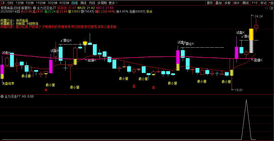The height and width of the screenshot is (141, 274).
Task: Select the 30分钟 period tab
Action: coord(52,3)
